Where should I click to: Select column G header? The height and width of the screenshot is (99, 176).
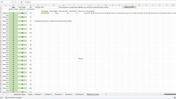pos(54,5)
